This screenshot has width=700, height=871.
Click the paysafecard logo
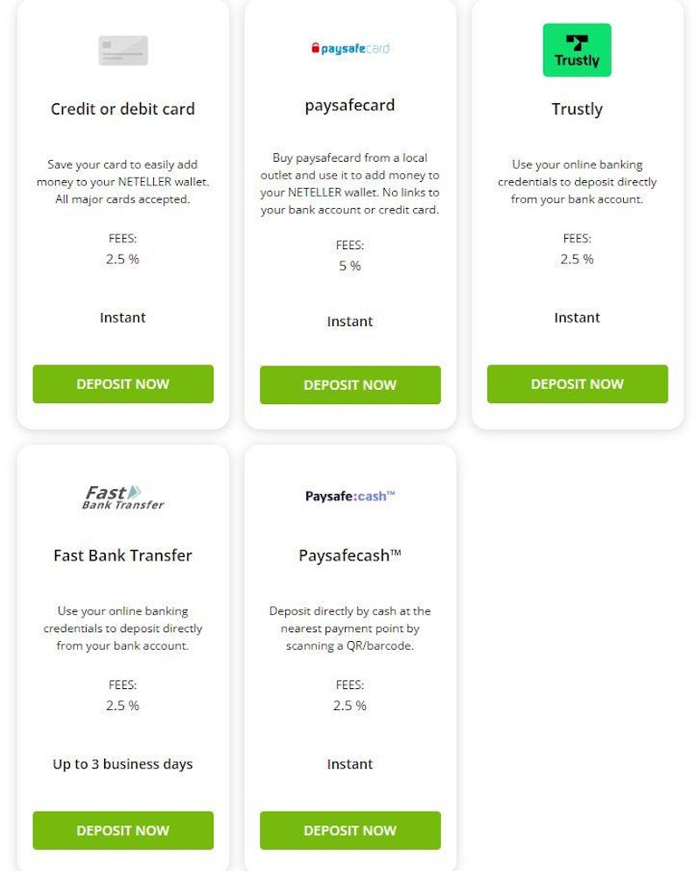[x=350, y=49]
